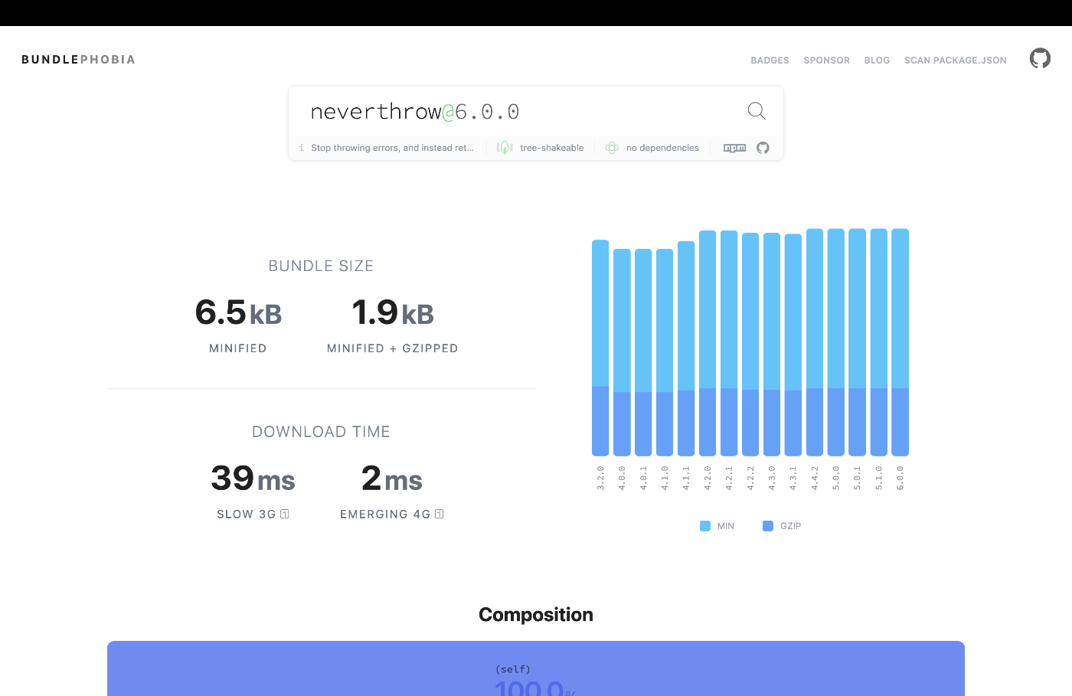Click the Composition heading

536,615
